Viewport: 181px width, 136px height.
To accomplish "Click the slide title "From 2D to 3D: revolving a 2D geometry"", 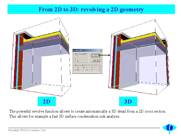I will point(91,9).
